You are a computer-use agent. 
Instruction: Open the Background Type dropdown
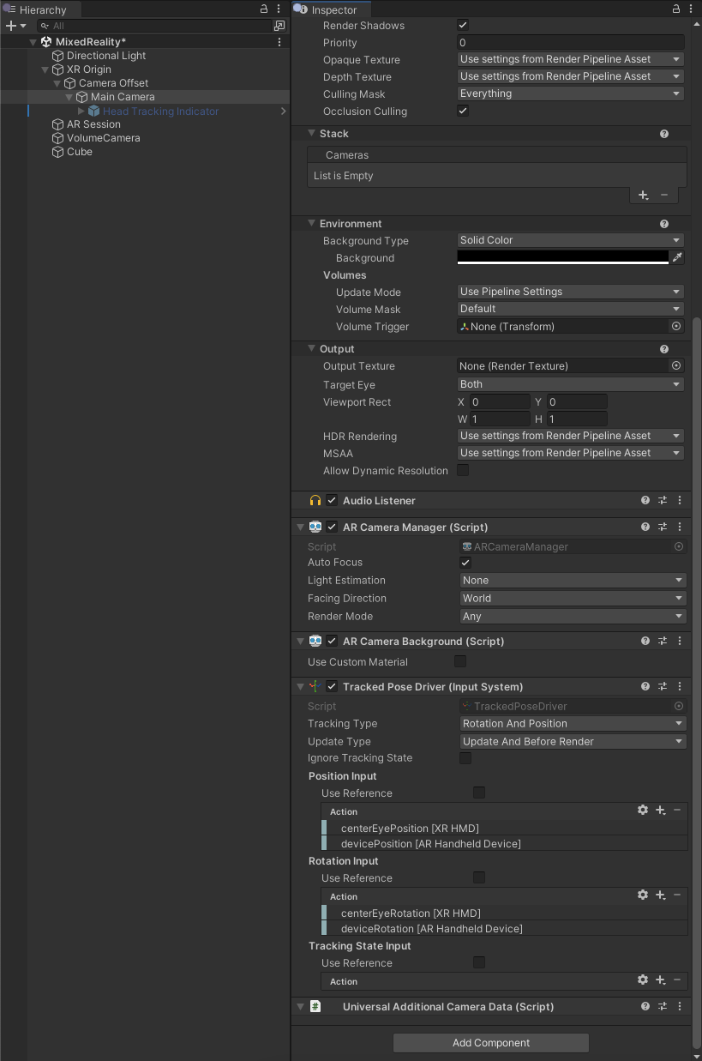click(570, 240)
